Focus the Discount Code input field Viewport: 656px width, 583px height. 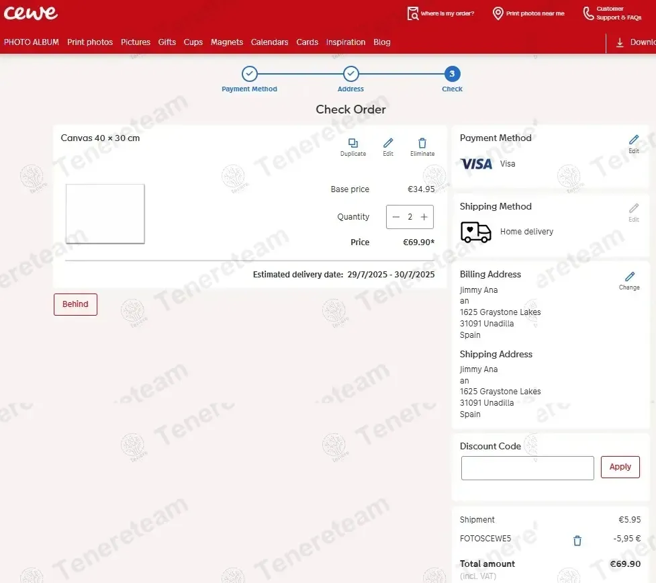coord(527,468)
